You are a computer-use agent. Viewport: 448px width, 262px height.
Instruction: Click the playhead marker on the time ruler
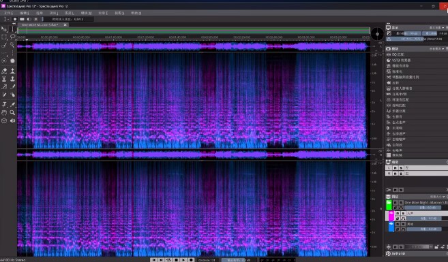click(27, 39)
